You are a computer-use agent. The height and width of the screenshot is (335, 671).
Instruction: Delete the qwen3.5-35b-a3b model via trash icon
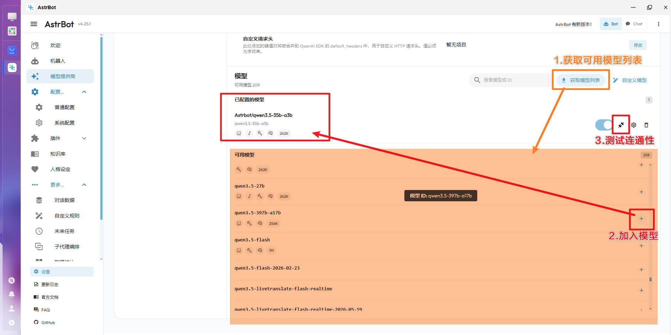pos(646,125)
